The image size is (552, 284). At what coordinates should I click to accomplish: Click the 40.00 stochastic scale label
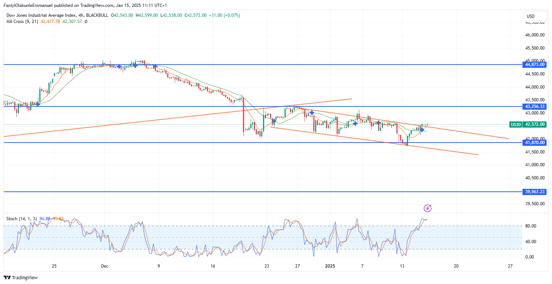click(531, 241)
